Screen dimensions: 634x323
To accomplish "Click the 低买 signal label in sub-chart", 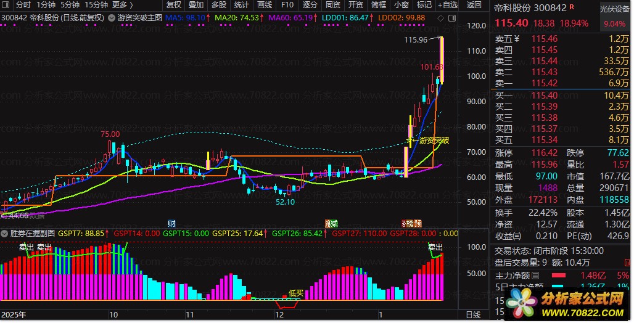I will [295, 293].
